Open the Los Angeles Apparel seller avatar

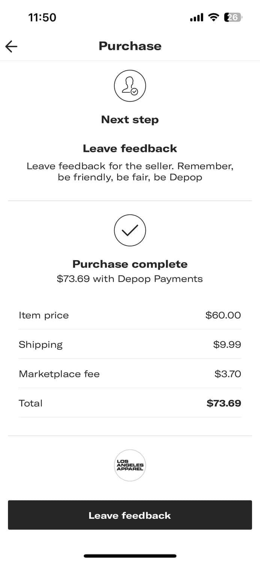pos(130,465)
